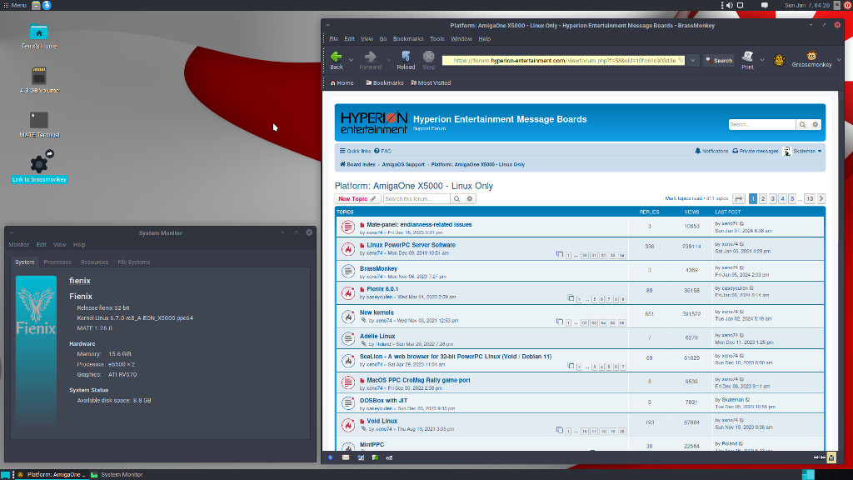
Task: Click Home in the bookmarks toolbar
Action: pyautogui.click(x=342, y=83)
